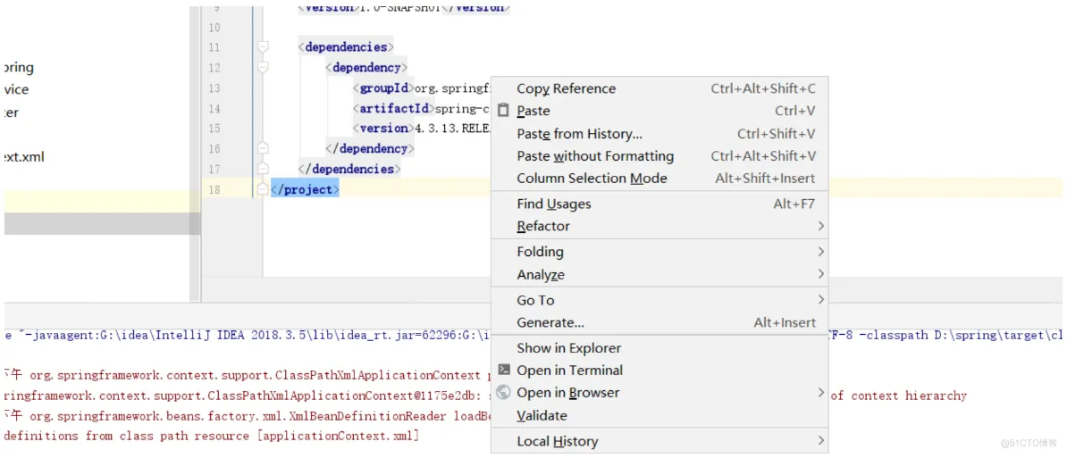
Task: Click the version tag on line 15
Action: pyautogui.click(x=383, y=129)
